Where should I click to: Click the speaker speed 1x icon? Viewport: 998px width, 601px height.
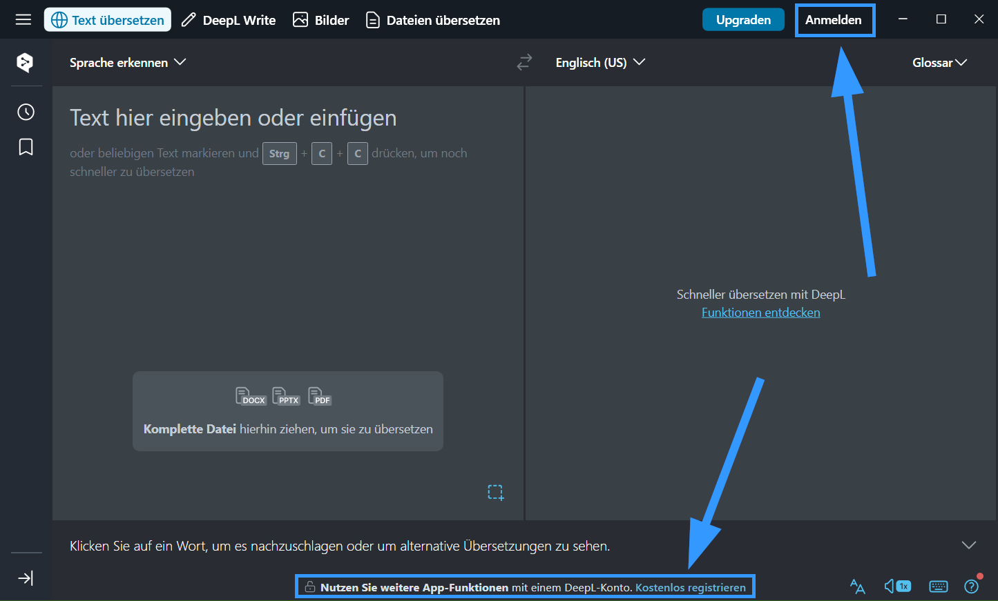click(x=898, y=587)
